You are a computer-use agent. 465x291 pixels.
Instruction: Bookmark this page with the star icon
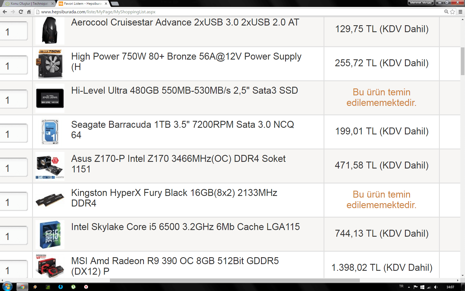click(x=453, y=12)
